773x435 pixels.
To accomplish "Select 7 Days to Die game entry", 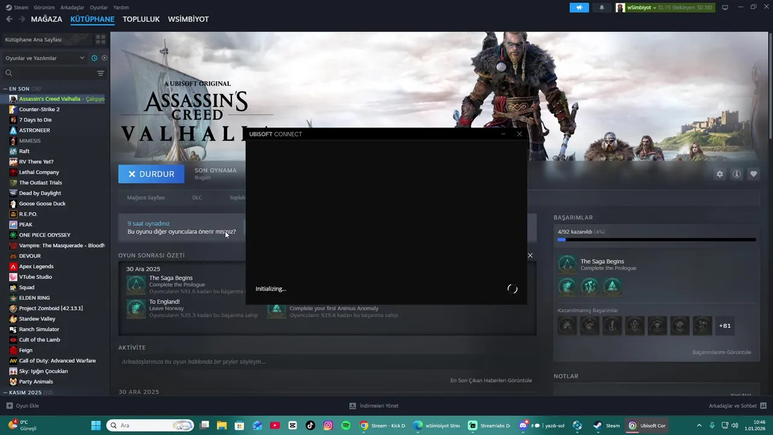I will [35, 120].
